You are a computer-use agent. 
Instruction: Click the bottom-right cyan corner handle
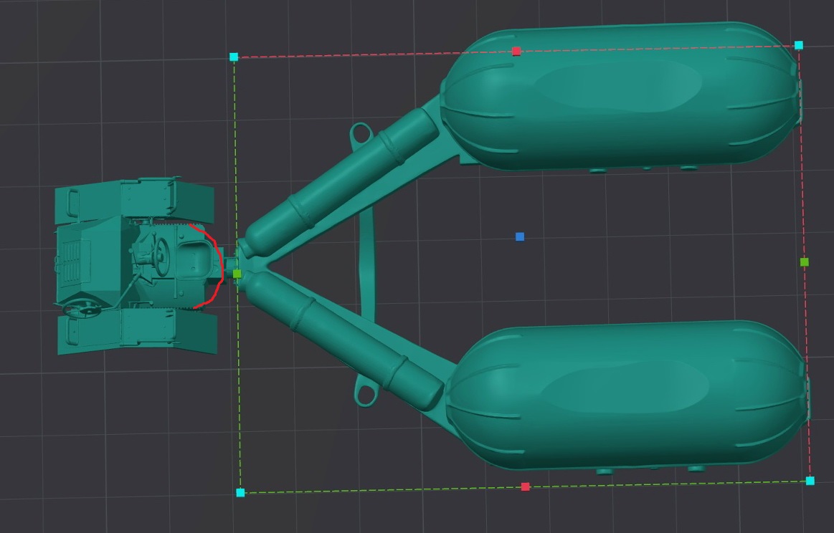point(810,481)
